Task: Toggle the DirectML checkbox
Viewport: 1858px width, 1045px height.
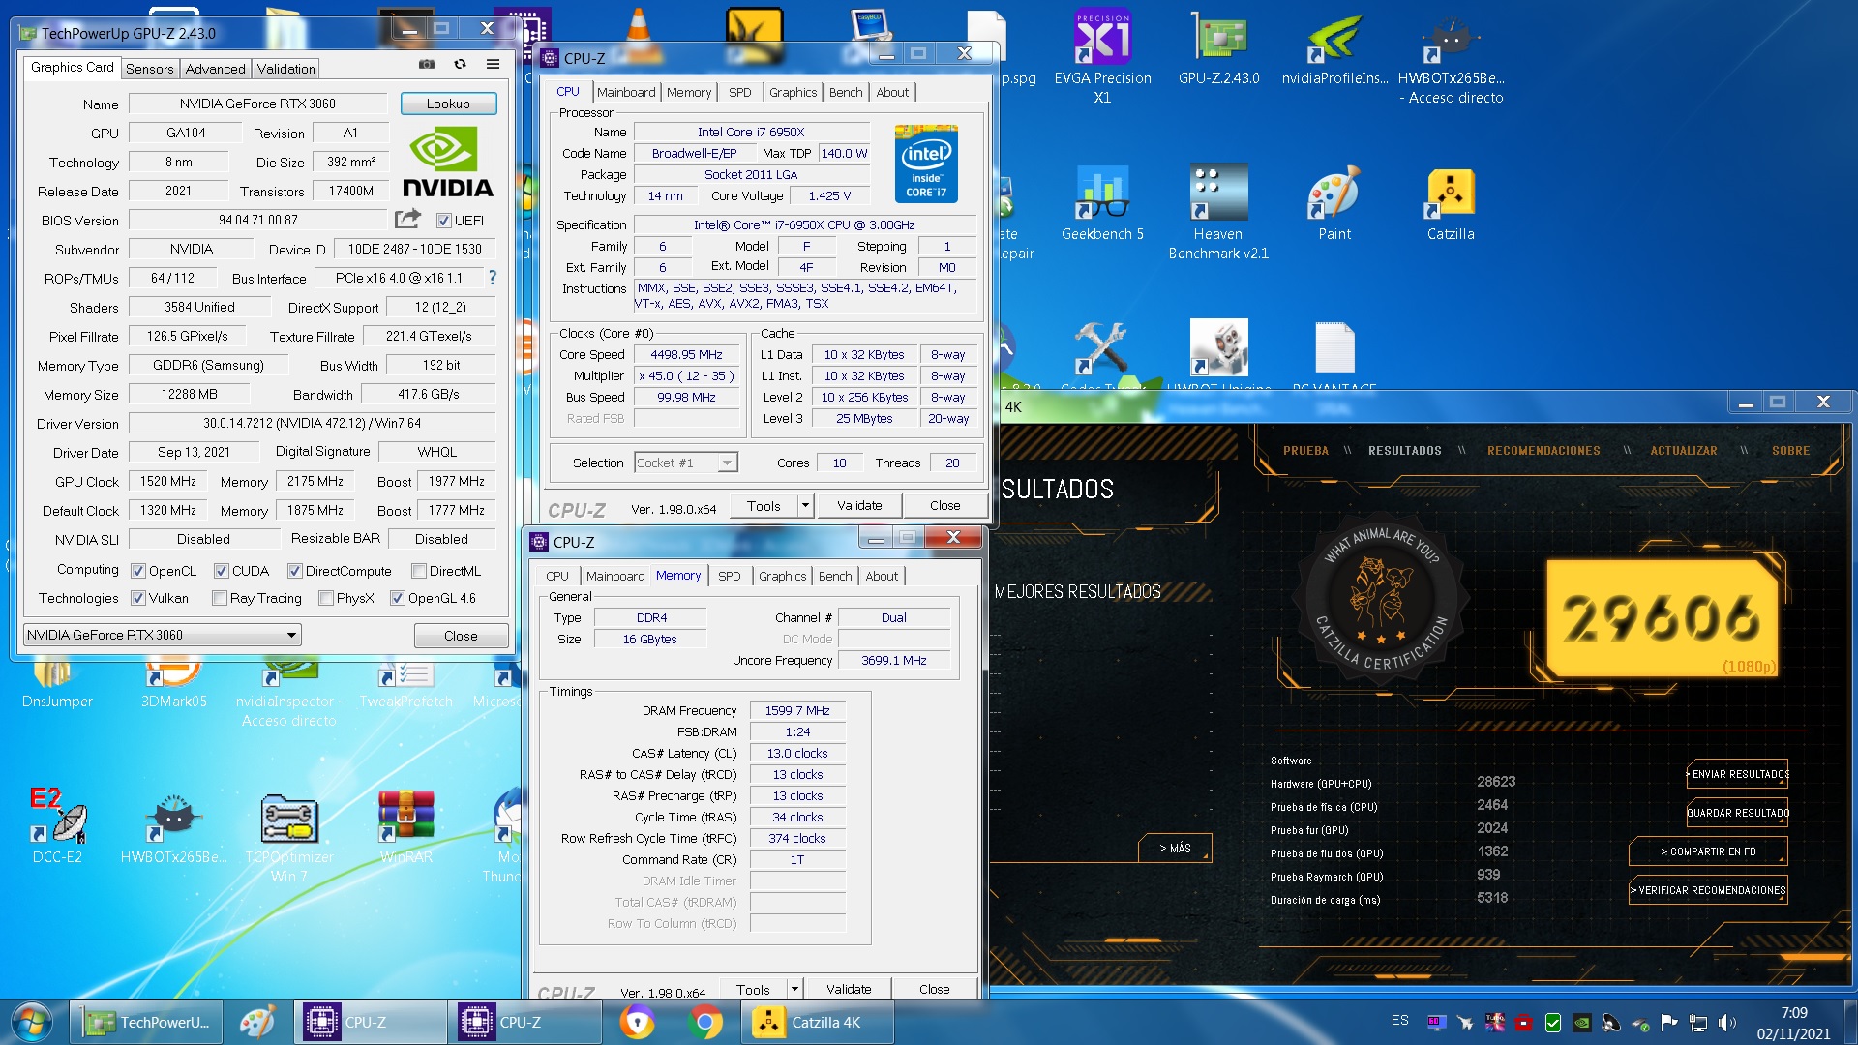Action: pyautogui.click(x=419, y=571)
